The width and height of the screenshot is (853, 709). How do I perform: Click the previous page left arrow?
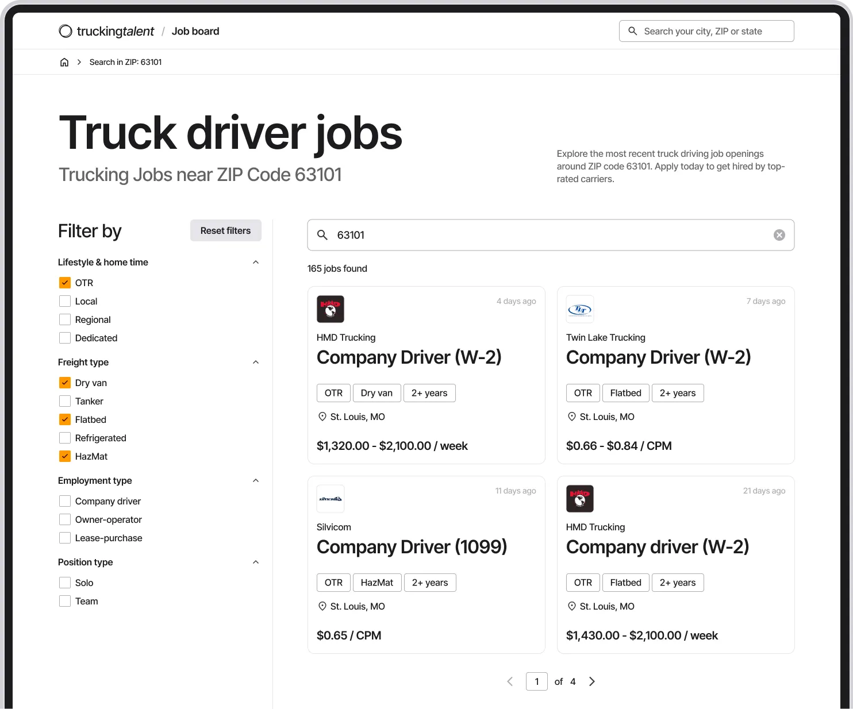coord(510,681)
